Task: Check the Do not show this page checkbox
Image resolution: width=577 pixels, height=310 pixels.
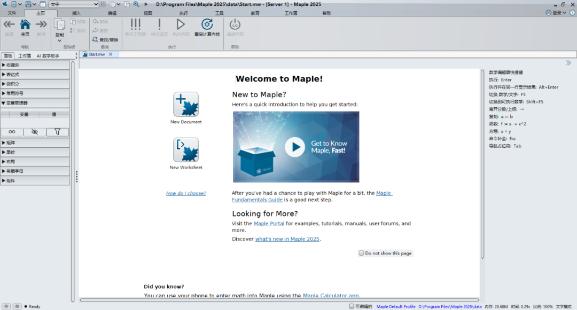Action: pyautogui.click(x=362, y=253)
